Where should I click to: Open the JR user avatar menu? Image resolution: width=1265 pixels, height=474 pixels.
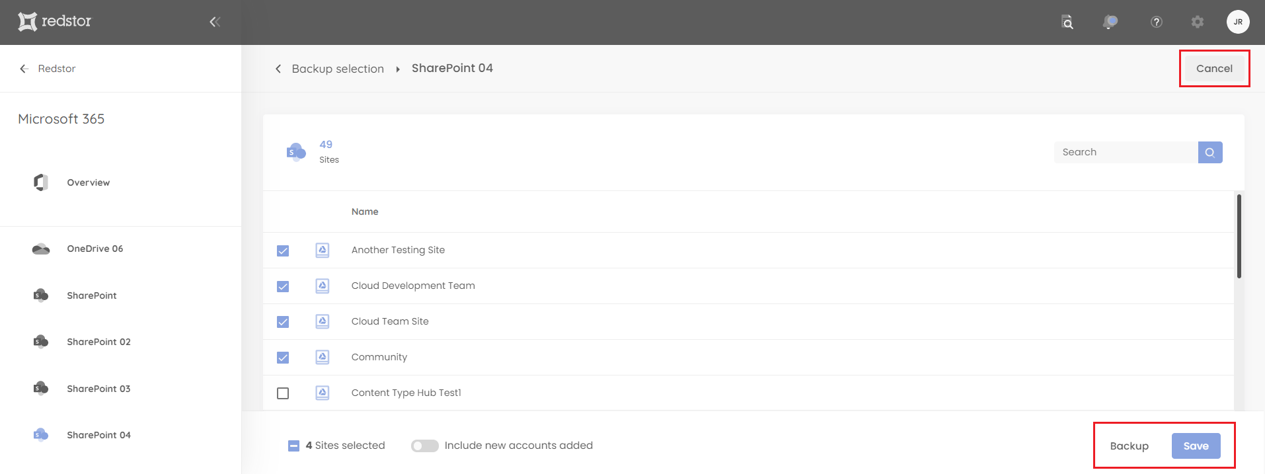tap(1238, 22)
